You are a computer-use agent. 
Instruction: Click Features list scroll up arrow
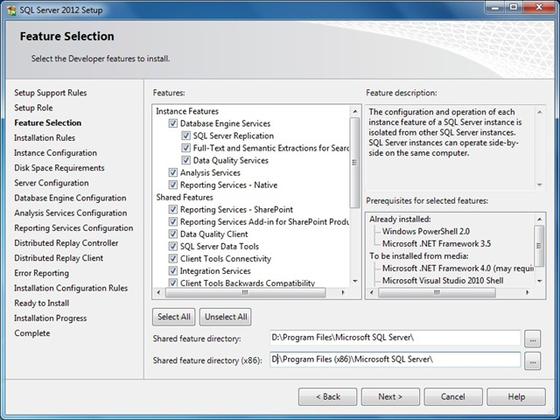[354, 111]
